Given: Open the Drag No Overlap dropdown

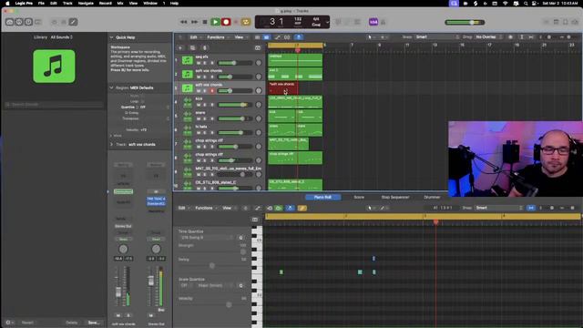Looking at the screenshot, I should [488, 37].
